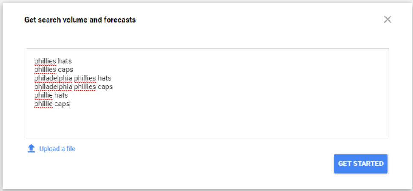Click the 'phillies hats' keyword on the first line

(53, 61)
